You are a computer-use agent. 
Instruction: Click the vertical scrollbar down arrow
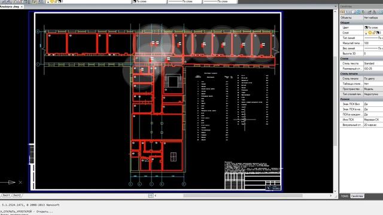335,191
